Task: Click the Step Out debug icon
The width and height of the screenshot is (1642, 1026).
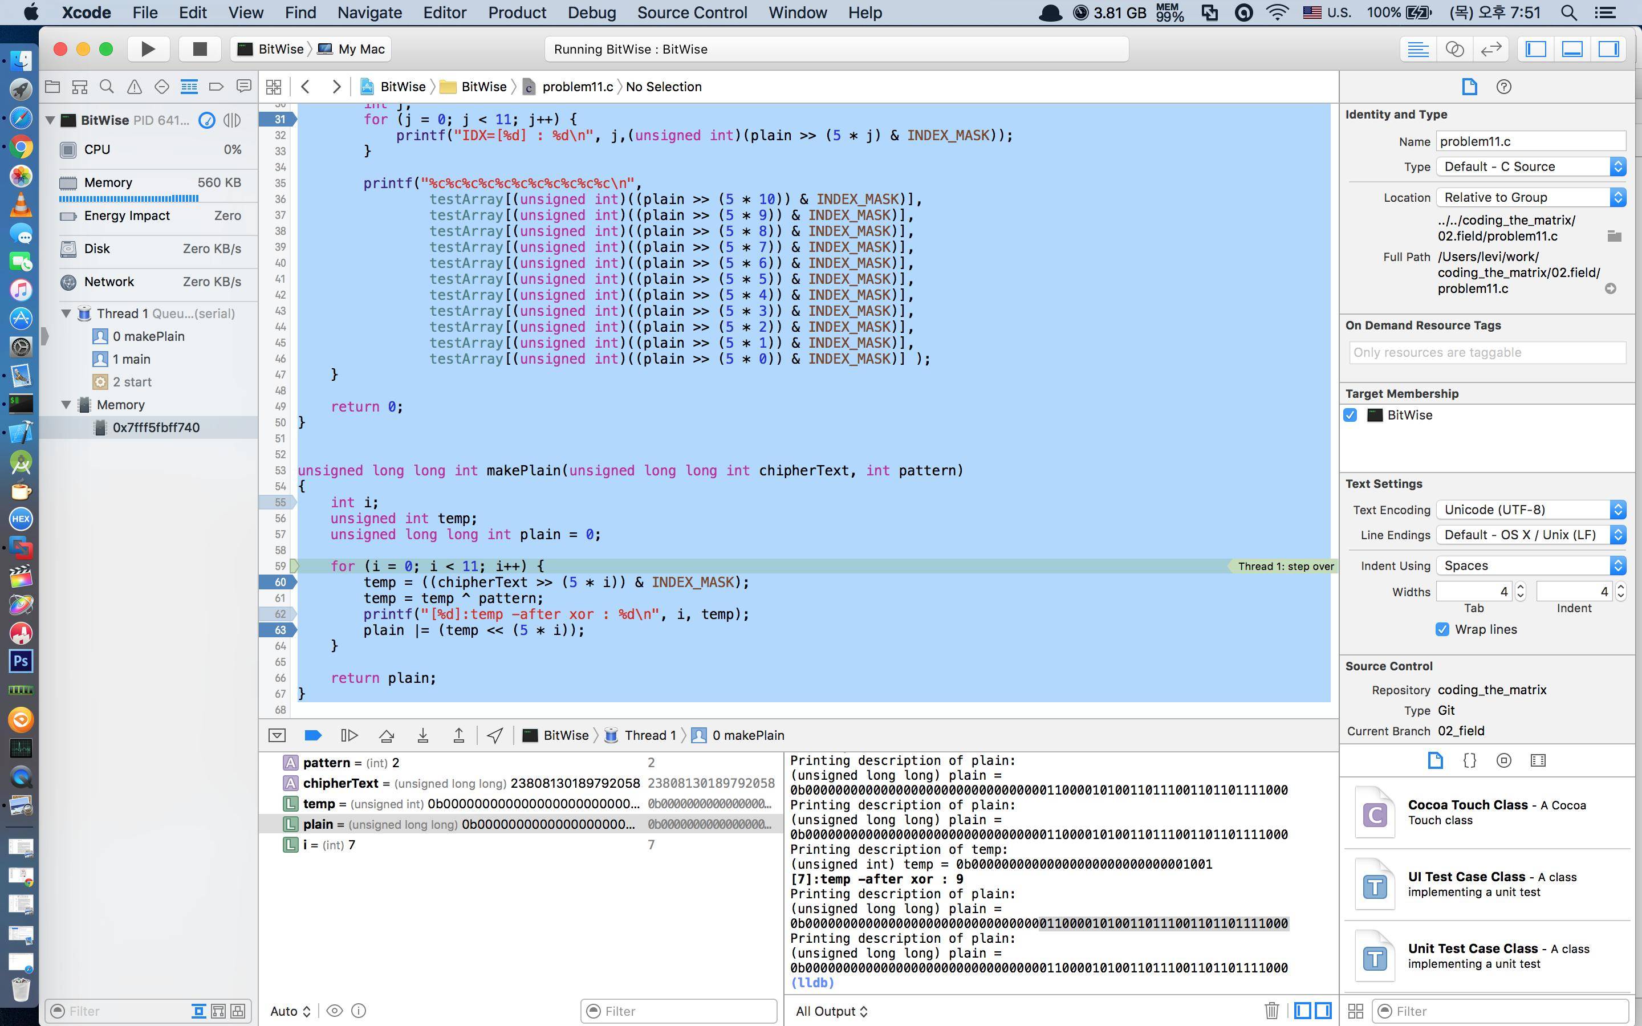Action: (x=458, y=735)
